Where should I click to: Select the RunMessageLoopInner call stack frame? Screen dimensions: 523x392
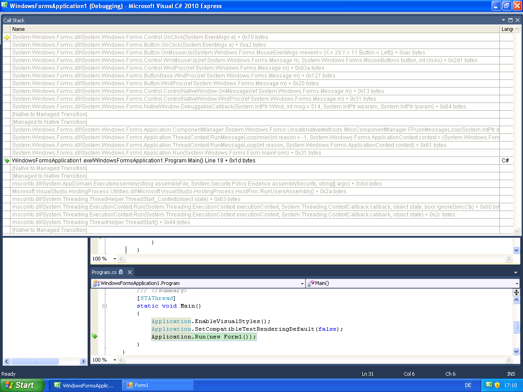pos(256,137)
